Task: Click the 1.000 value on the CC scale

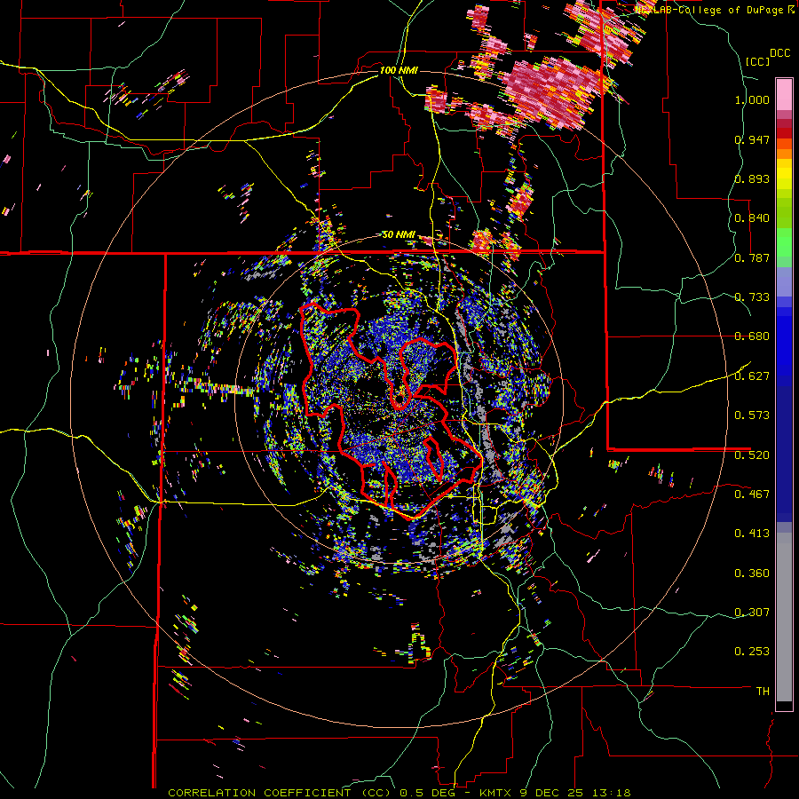Action: coord(752,99)
